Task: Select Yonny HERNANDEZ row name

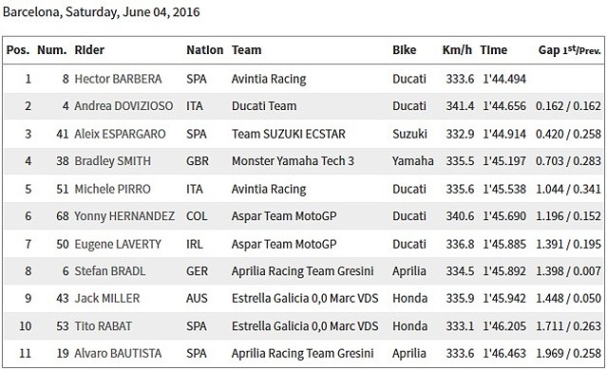Action: (x=124, y=216)
